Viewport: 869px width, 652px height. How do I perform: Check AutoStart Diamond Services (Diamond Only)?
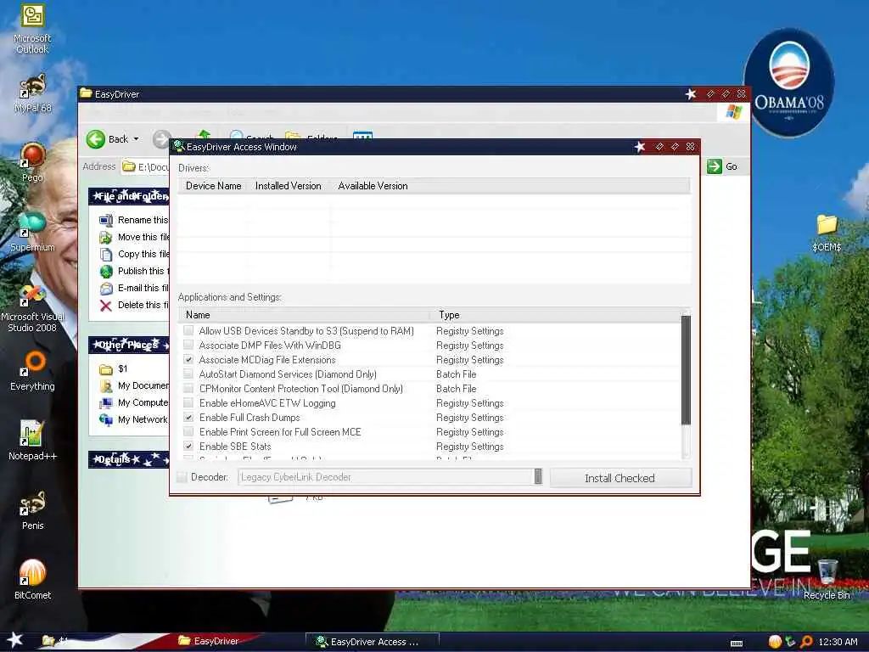[x=188, y=374]
